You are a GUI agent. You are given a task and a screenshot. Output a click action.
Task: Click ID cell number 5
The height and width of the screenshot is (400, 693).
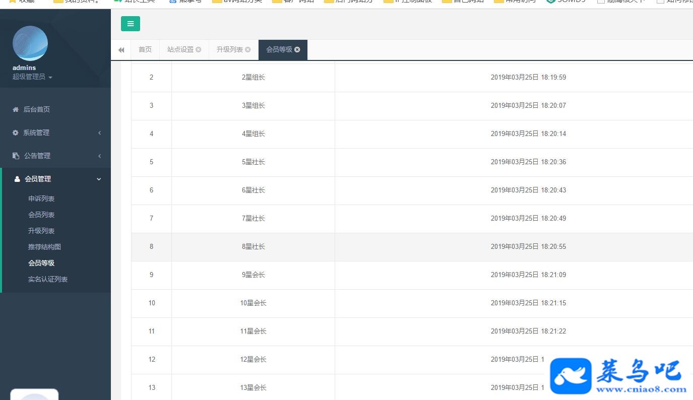152,162
